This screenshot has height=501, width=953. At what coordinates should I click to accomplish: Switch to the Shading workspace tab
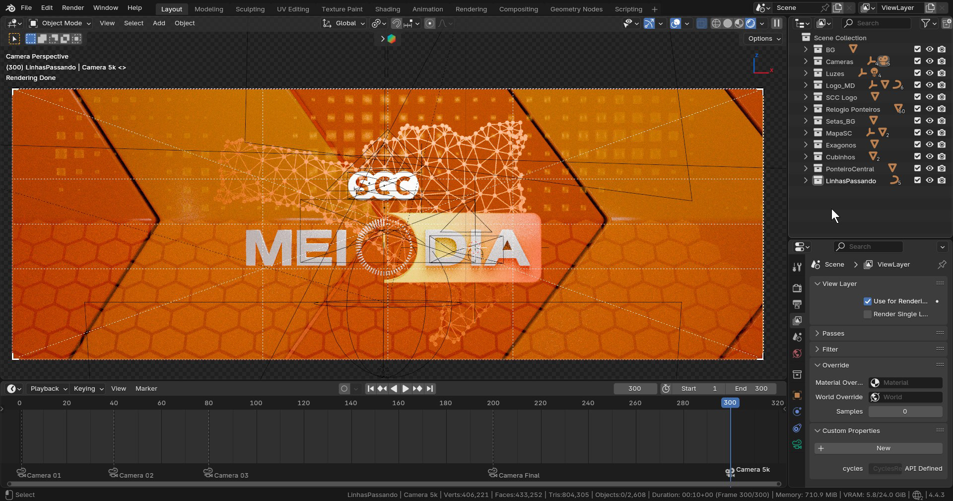[x=387, y=9]
